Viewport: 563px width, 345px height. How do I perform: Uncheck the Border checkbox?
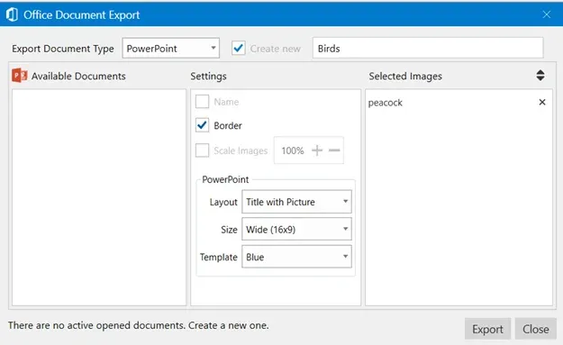(202, 125)
